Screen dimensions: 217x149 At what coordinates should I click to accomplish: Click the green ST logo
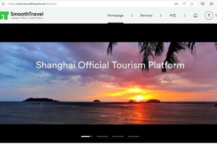tap(4, 15)
